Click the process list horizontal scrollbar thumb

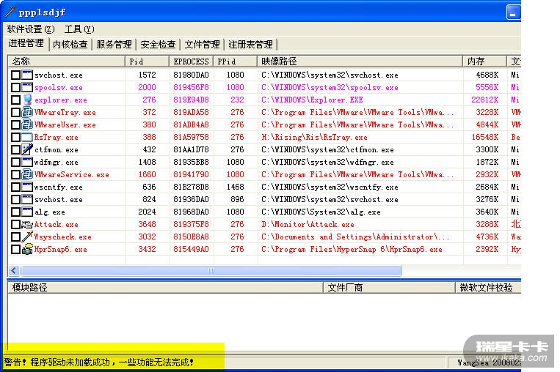(x=211, y=270)
